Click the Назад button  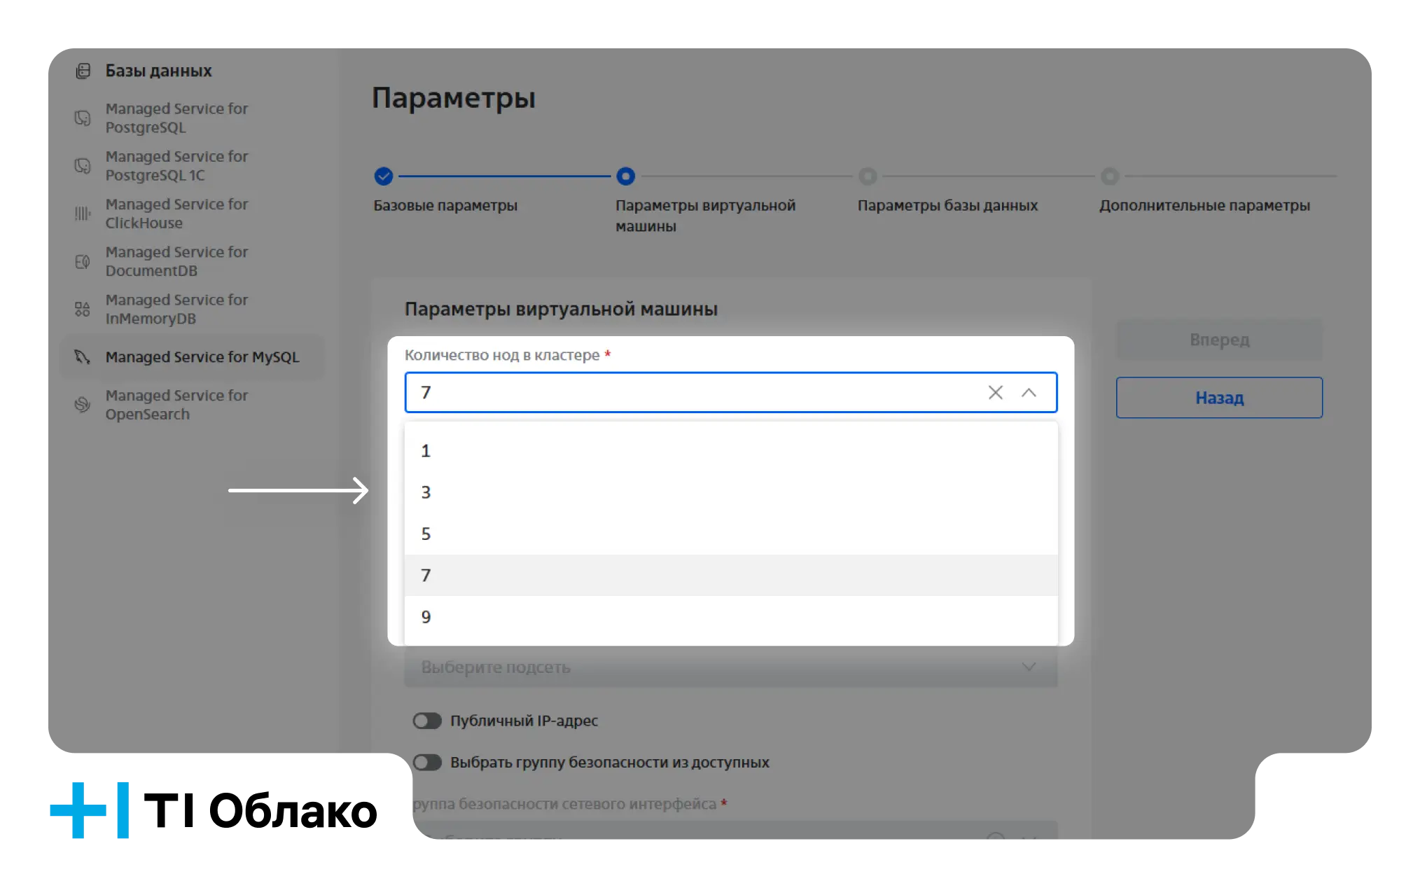pos(1219,398)
